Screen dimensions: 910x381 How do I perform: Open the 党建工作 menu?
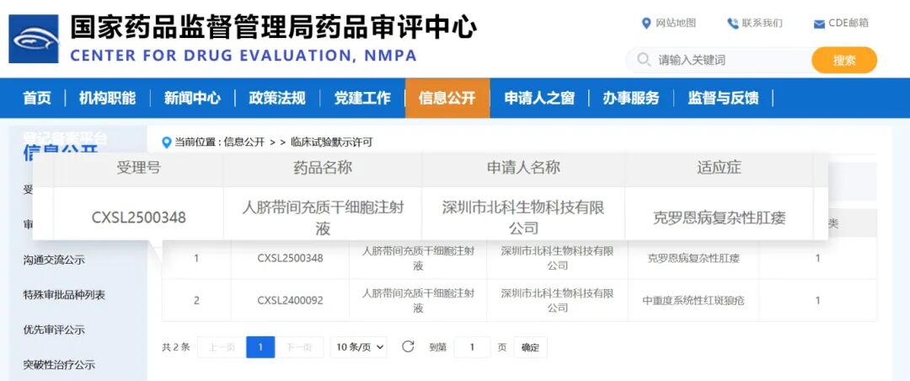(x=362, y=98)
